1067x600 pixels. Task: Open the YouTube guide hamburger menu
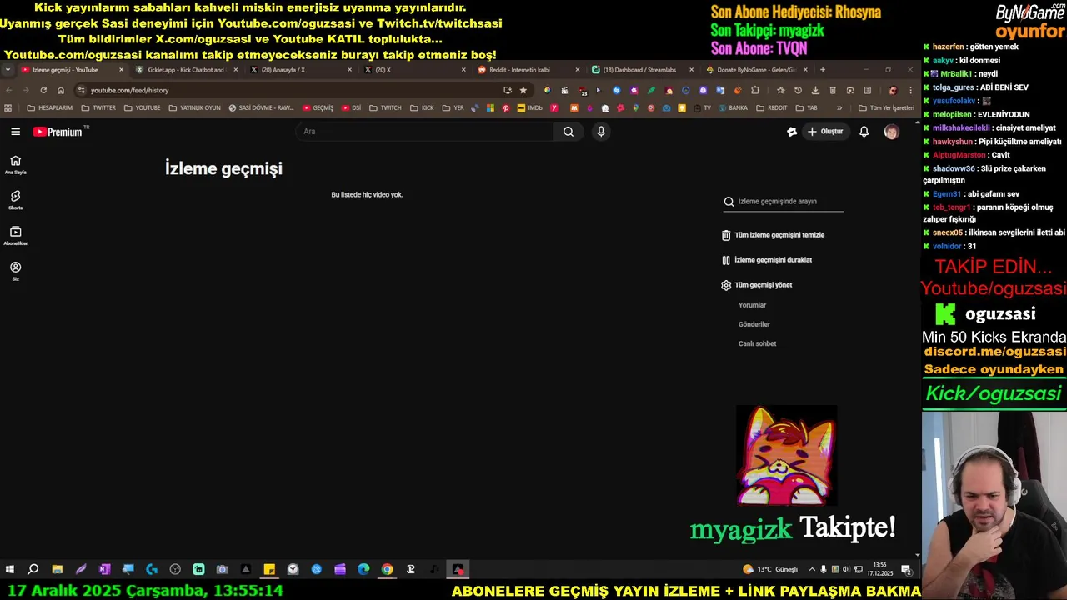tap(15, 132)
